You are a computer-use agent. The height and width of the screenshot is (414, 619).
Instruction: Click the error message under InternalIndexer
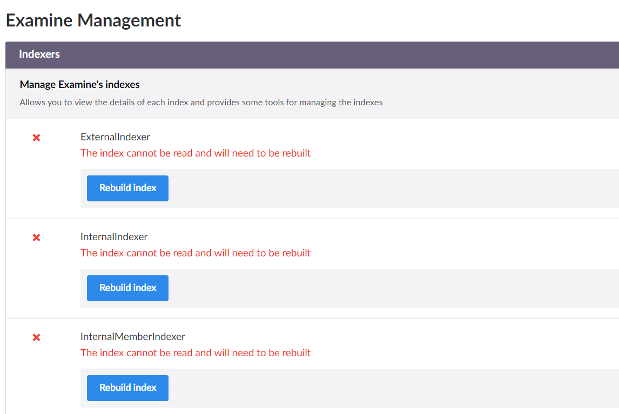click(196, 253)
